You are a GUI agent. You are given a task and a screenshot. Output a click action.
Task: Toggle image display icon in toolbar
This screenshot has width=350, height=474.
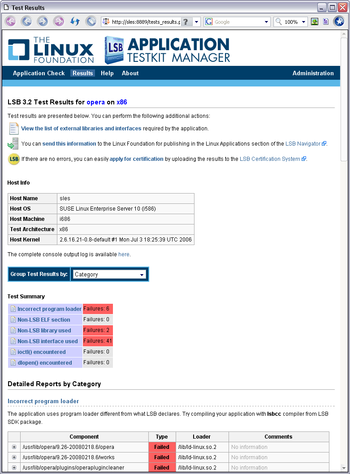315,22
